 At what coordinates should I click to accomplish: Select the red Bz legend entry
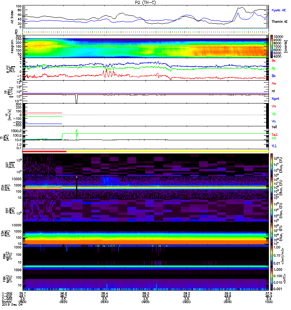click(x=274, y=60)
